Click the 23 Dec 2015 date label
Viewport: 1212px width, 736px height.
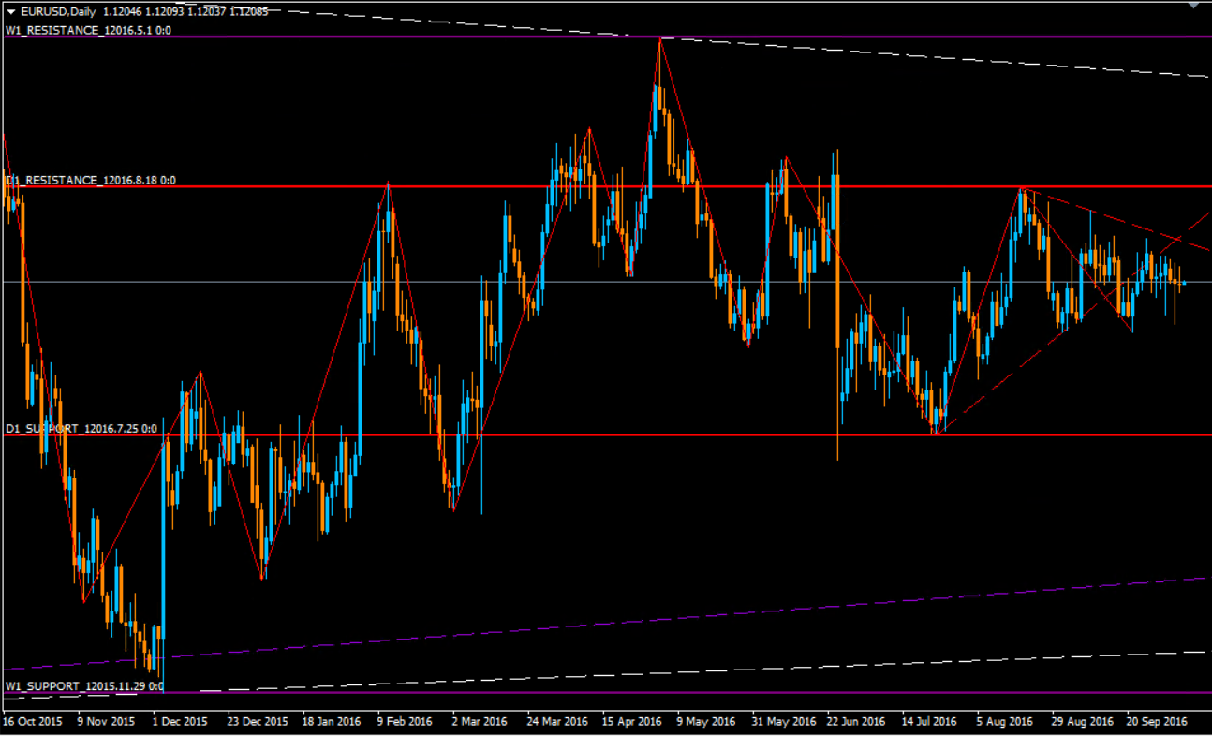pyautogui.click(x=258, y=722)
